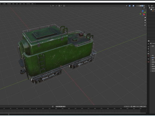Open the Collection properties tab
The width and height of the screenshot is (155, 116).
148,59
